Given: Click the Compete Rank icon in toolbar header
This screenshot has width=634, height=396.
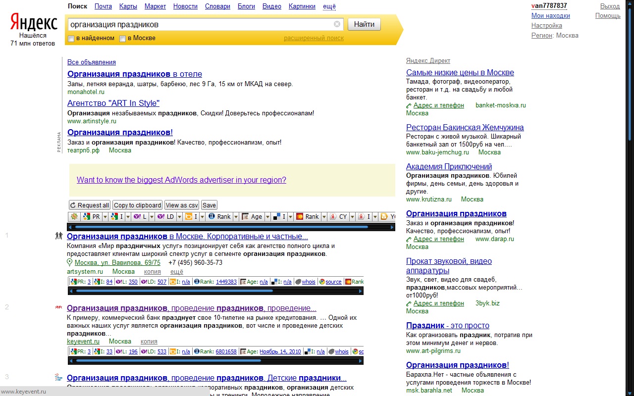Looking at the screenshot, I should (x=299, y=217).
